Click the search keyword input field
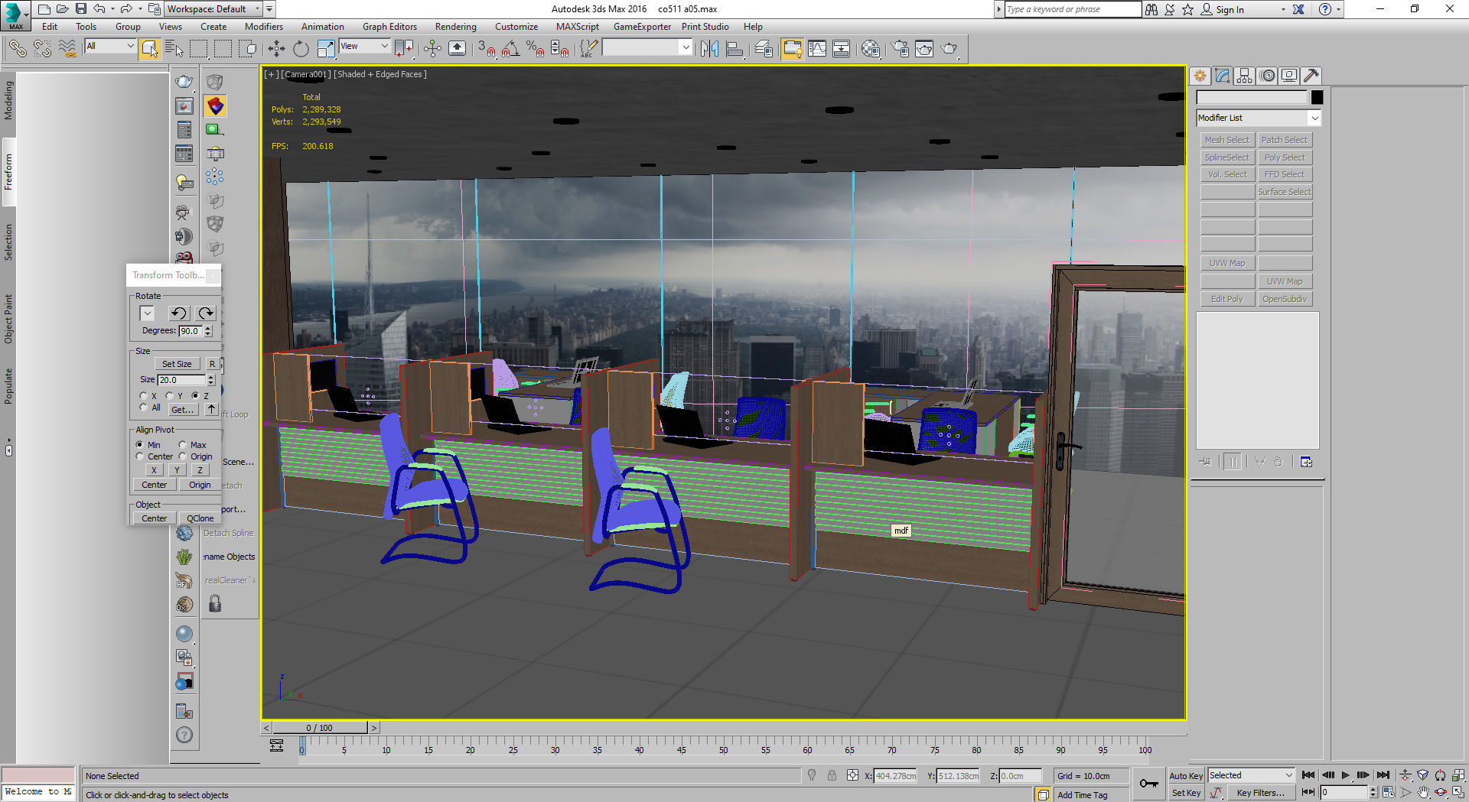Image resolution: width=1469 pixels, height=802 pixels. coord(1073,9)
